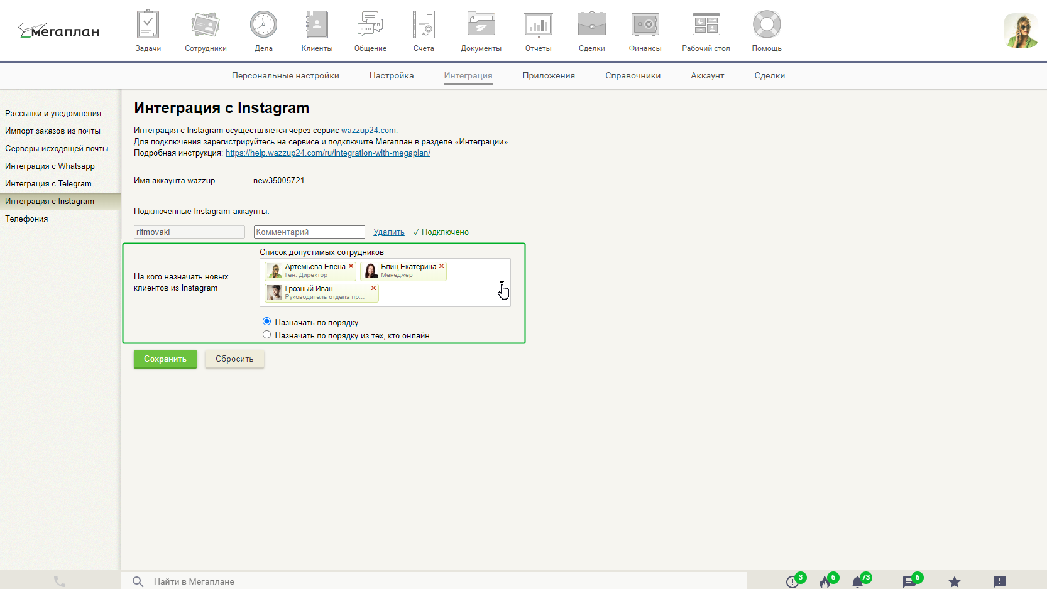This screenshot has width=1047, height=589.
Task: Remove Артемьева Елена from employee list
Action: [x=351, y=266]
